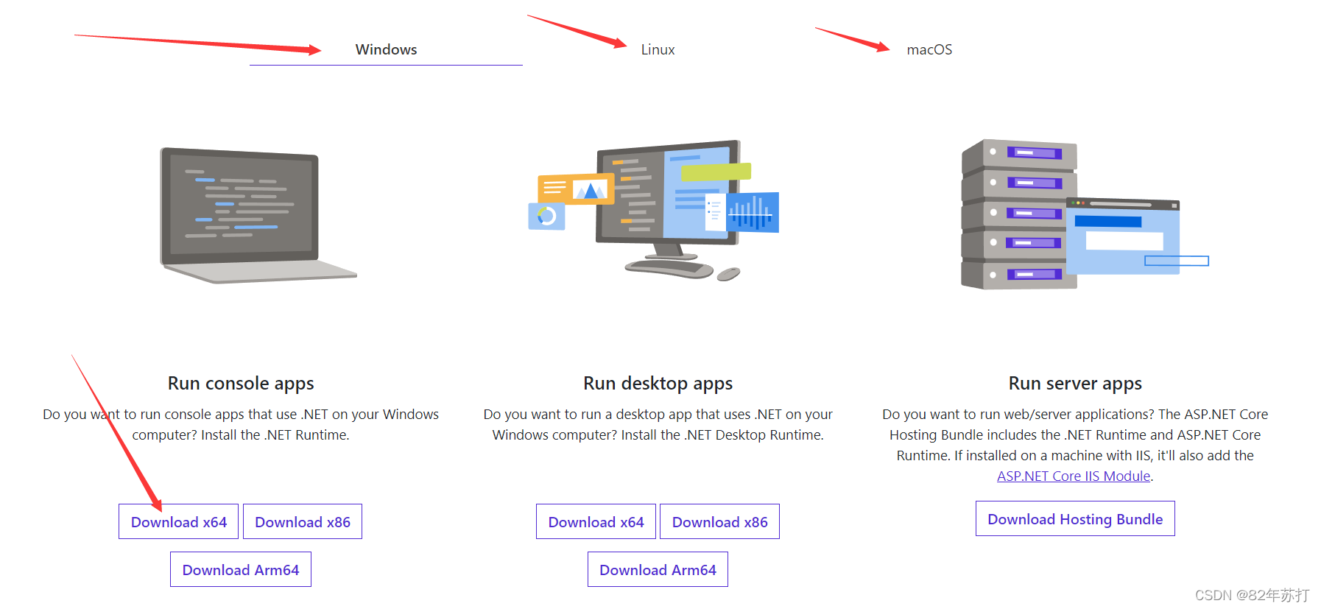
Task: Switch to the macOS tab
Action: tap(929, 49)
